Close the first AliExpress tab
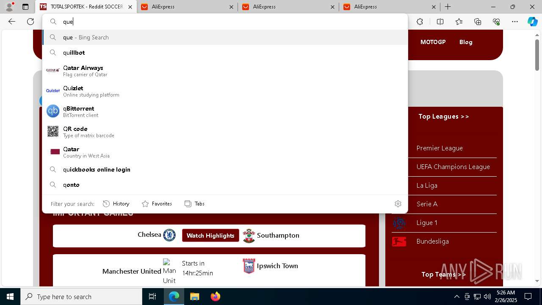The image size is (542, 305). pos(231,7)
